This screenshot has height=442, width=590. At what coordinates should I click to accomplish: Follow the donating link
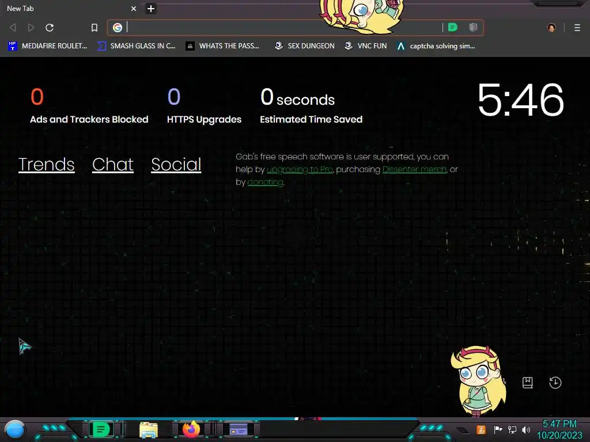tap(265, 182)
